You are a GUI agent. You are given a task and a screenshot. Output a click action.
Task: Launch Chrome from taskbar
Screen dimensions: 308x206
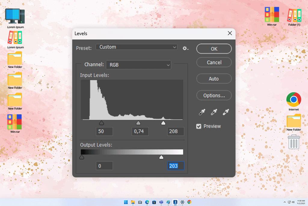189,202
